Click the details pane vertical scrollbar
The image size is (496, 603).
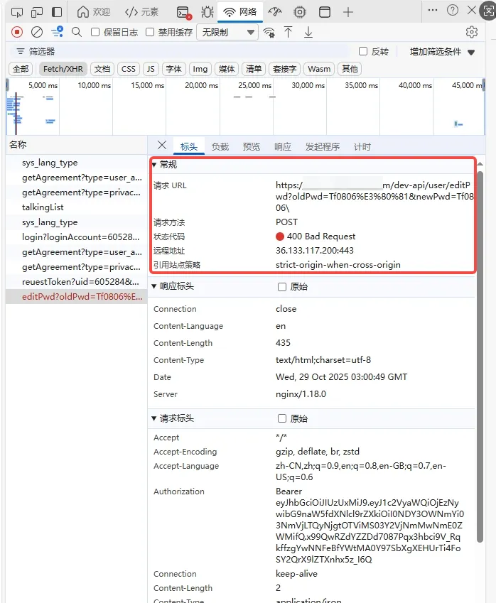click(480, 356)
